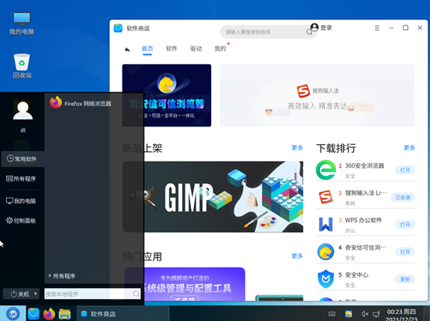
Task: Switch to the 我的 tab
Action: pyautogui.click(x=220, y=49)
